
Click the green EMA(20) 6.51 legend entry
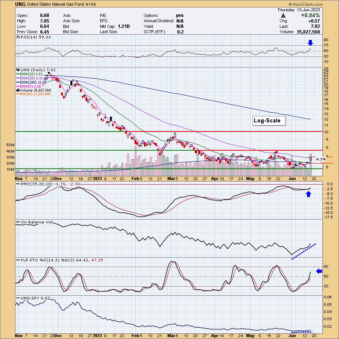(x=30, y=74)
